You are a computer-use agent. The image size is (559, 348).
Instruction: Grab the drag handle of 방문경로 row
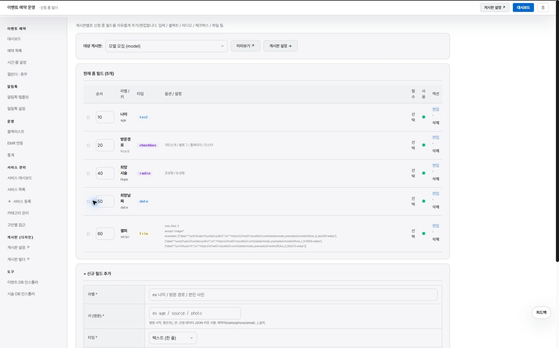(x=88, y=145)
